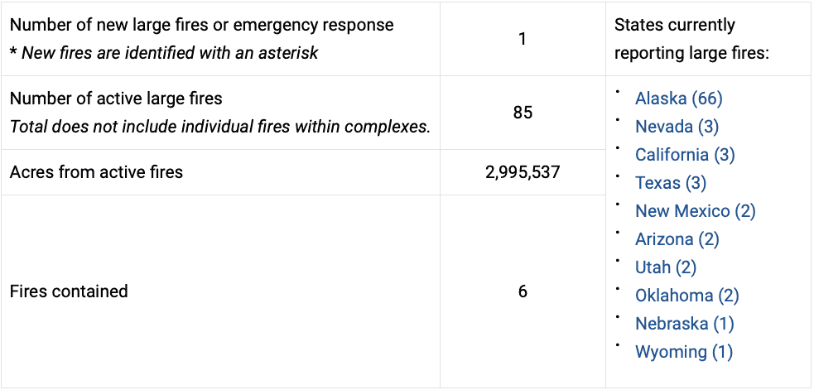The height and width of the screenshot is (390, 814).
Task: Click the fires contained value 6
Action: pyautogui.click(x=523, y=291)
